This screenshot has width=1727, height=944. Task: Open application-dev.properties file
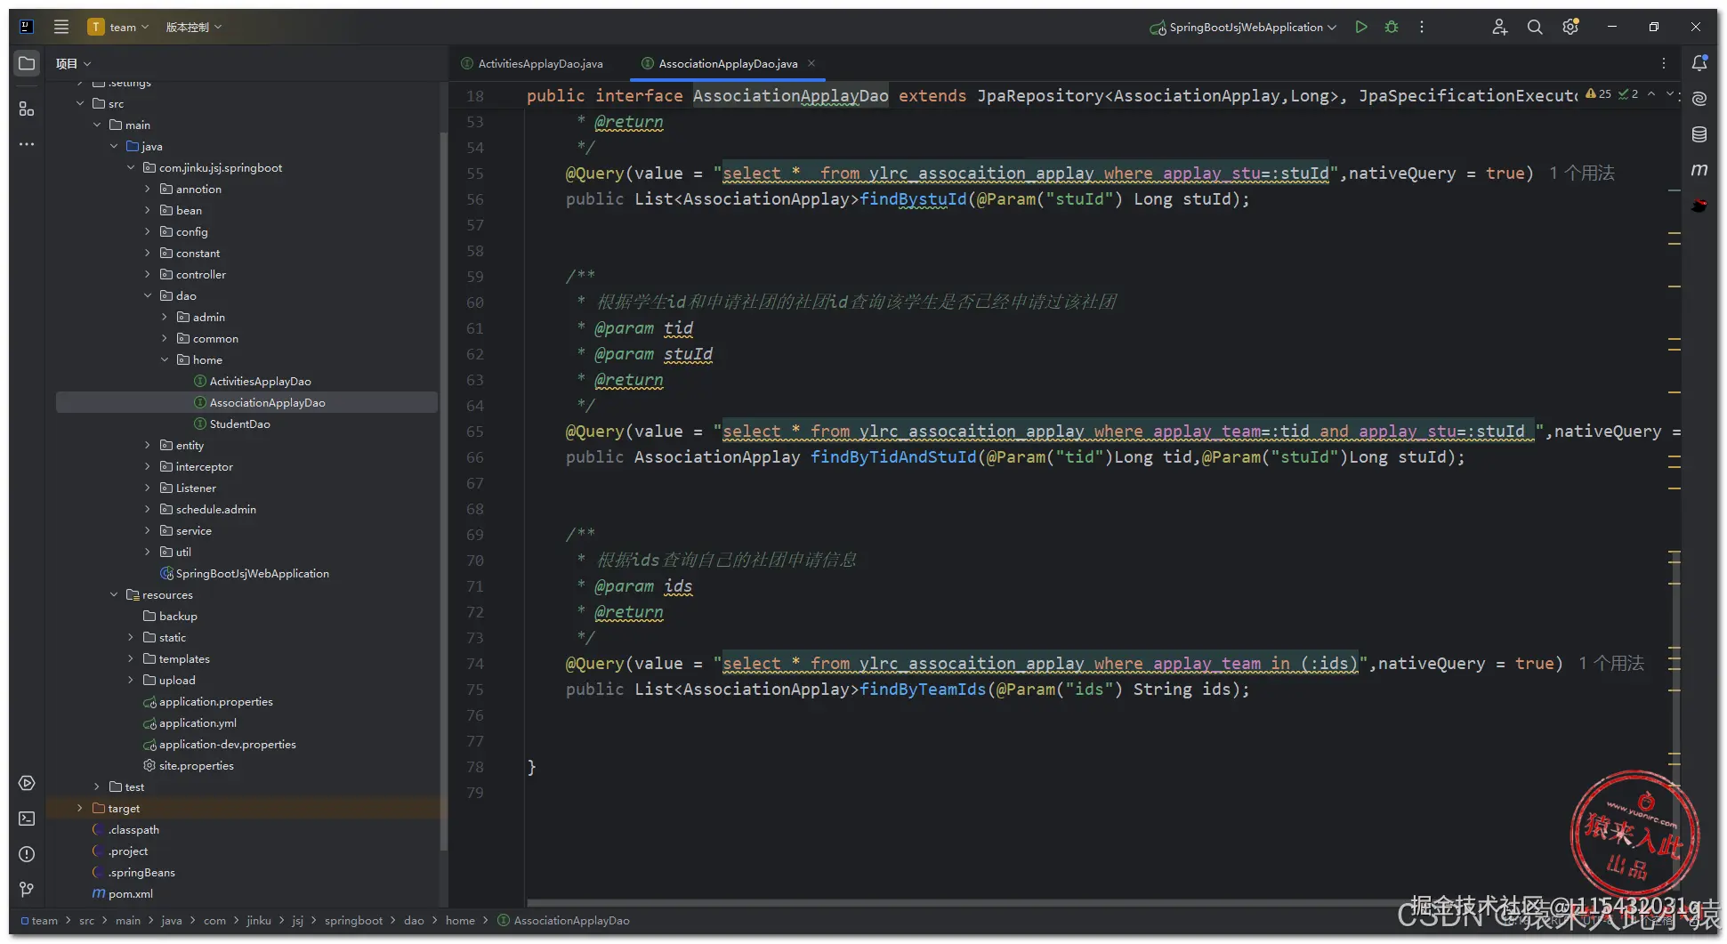[219, 745]
